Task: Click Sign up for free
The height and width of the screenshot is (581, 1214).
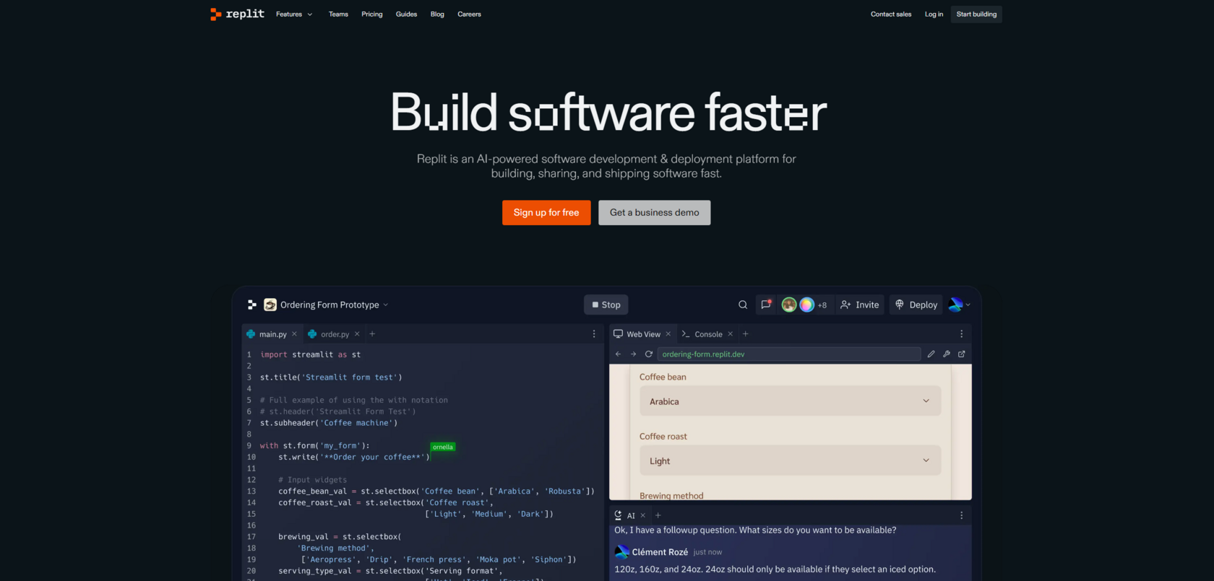Action: point(546,213)
